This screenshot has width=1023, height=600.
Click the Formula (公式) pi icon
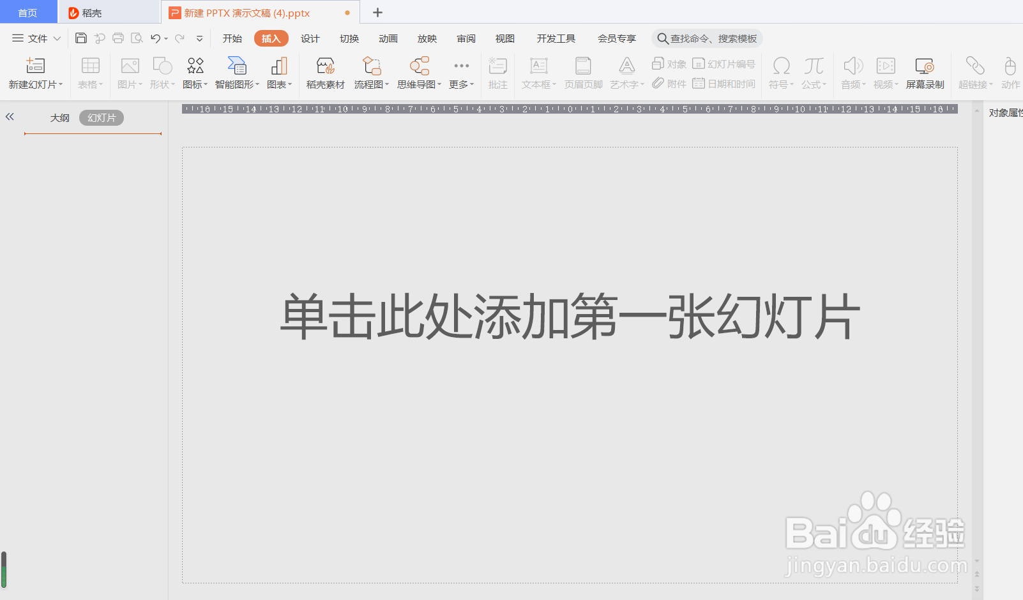point(814,66)
